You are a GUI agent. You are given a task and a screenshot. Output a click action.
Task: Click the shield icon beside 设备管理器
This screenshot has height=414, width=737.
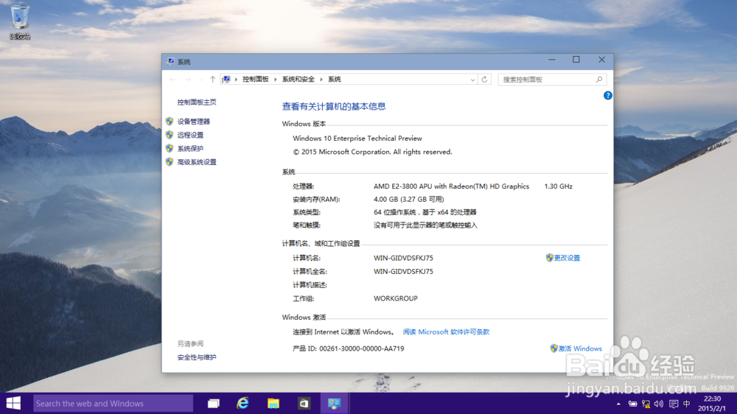coord(170,122)
